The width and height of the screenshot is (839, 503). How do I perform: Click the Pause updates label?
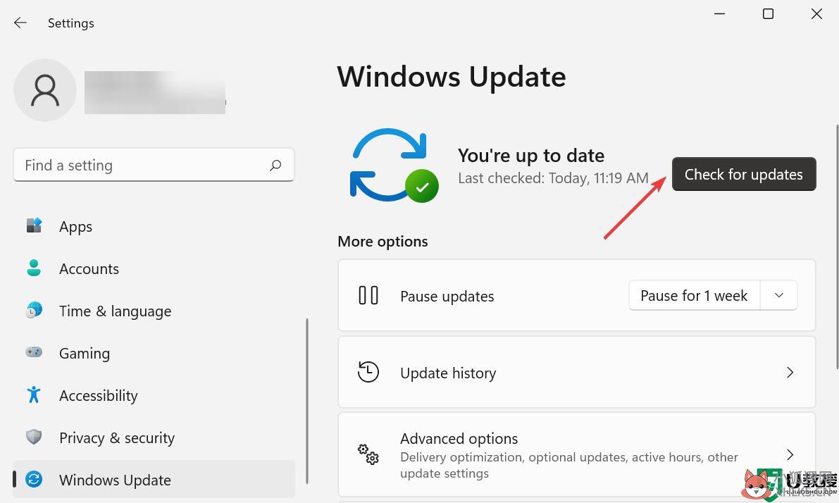click(x=447, y=297)
